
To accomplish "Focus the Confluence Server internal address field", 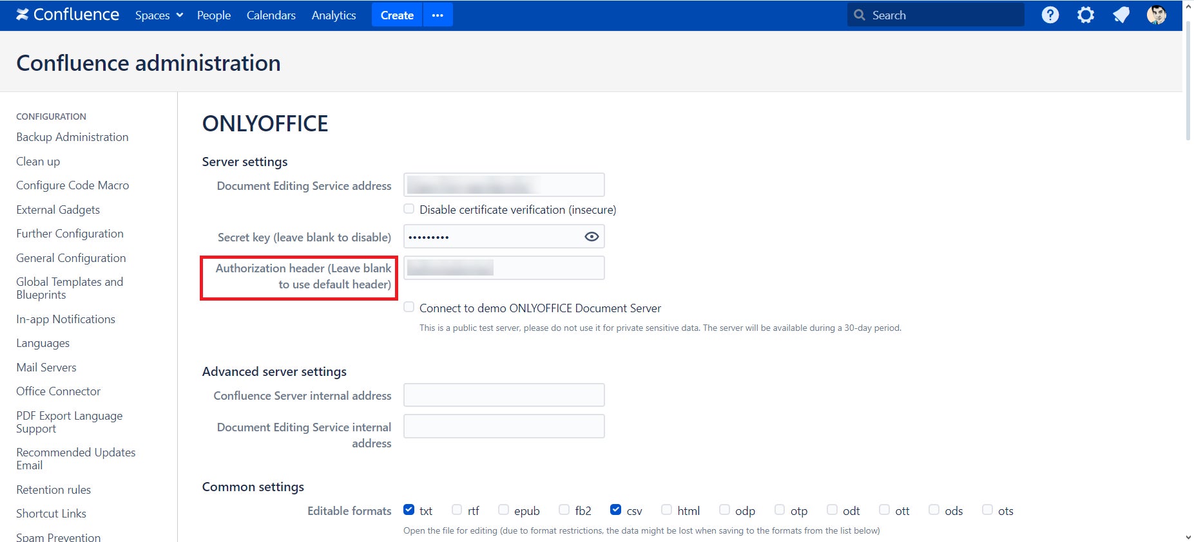I will [503, 395].
